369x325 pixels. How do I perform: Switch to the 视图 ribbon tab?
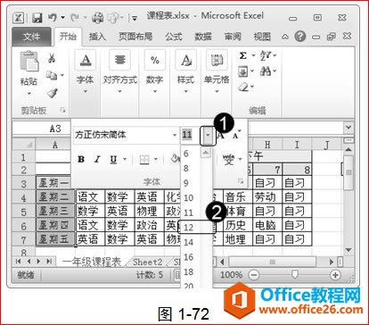[262, 37]
